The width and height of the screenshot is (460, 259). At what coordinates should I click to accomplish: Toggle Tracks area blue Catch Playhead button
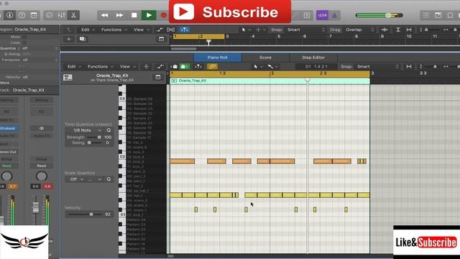click(x=184, y=29)
